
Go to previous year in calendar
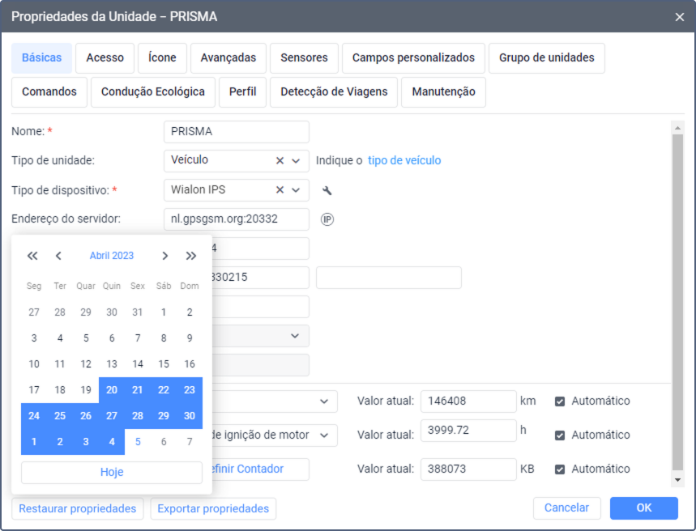point(32,256)
